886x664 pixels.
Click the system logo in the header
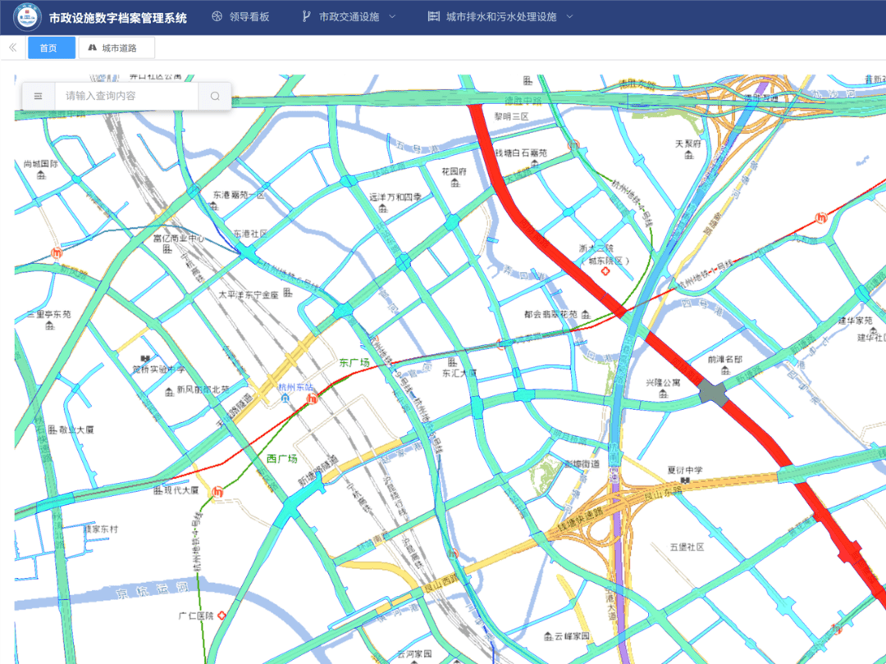(27, 17)
